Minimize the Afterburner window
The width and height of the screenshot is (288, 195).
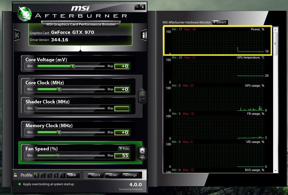tap(137, 7)
